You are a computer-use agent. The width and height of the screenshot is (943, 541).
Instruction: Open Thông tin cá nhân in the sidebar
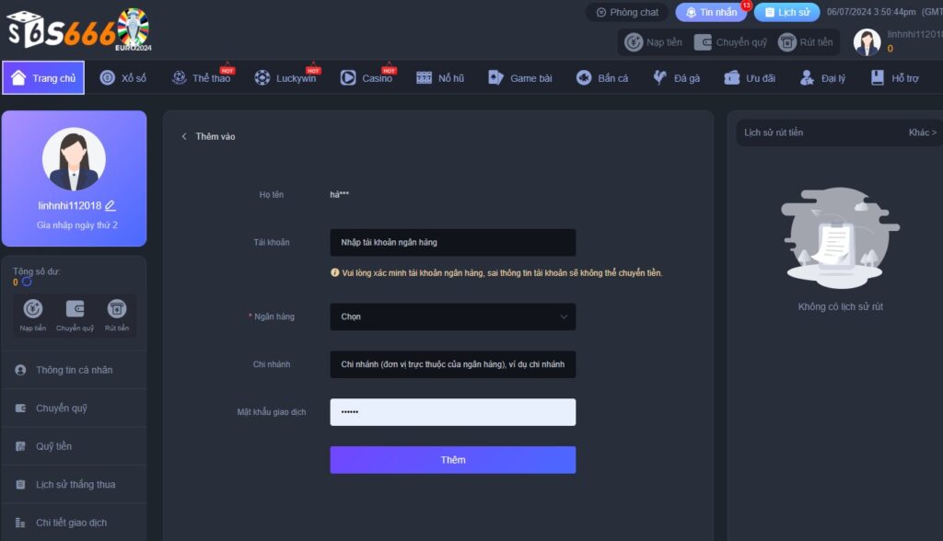pos(74,370)
